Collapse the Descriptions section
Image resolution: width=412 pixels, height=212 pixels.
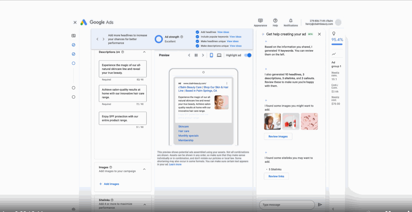coord(144,52)
